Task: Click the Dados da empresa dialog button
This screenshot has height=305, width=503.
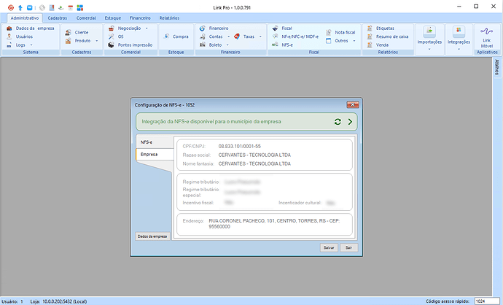Action: tap(153, 237)
